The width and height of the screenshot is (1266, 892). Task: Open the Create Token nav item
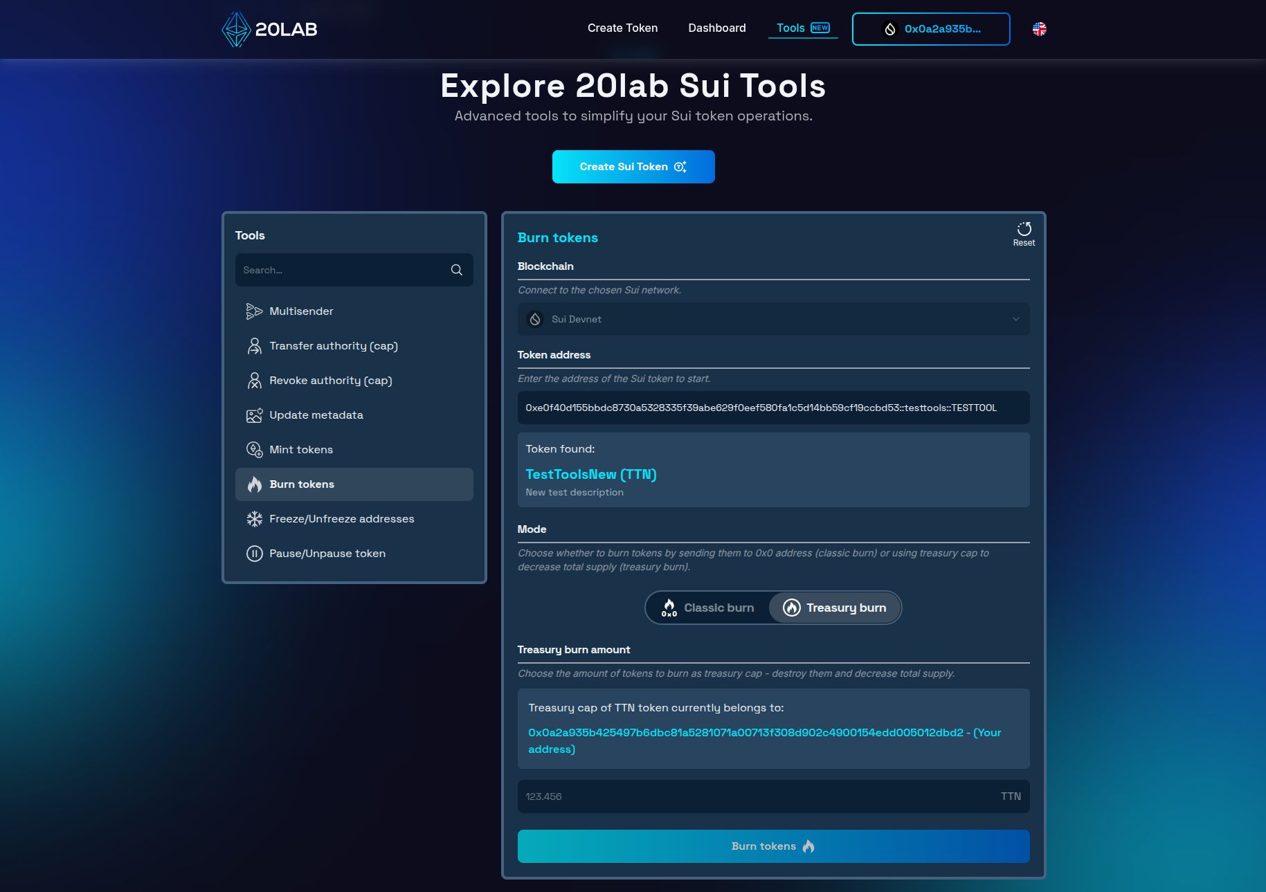point(622,28)
